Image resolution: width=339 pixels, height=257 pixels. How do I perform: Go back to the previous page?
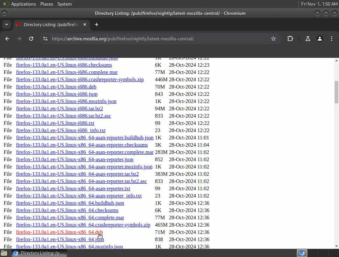click(7, 39)
